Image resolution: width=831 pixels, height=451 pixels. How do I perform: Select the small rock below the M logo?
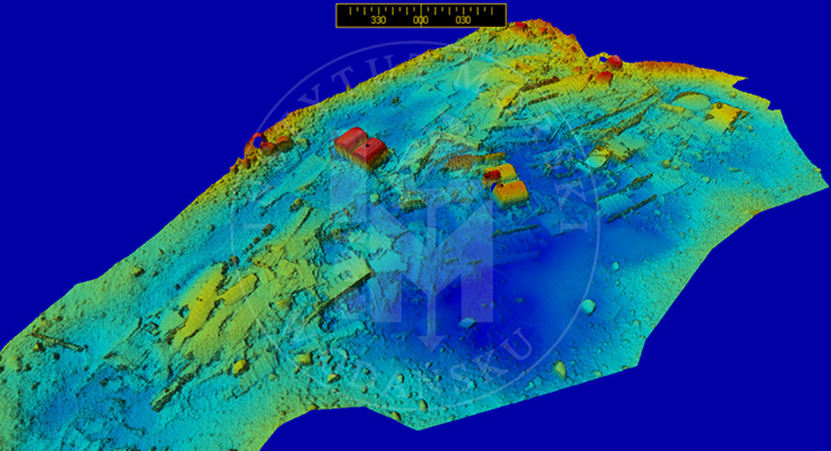[466, 323]
